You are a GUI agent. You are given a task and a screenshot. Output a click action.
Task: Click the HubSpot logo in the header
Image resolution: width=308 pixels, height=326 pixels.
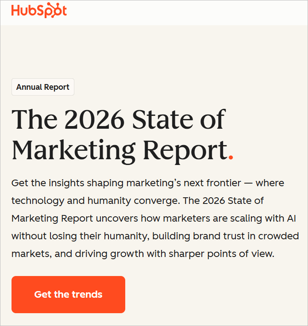tap(39, 11)
